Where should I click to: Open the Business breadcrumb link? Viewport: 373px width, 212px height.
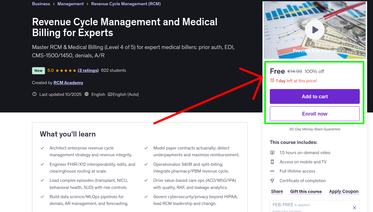click(x=41, y=4)
